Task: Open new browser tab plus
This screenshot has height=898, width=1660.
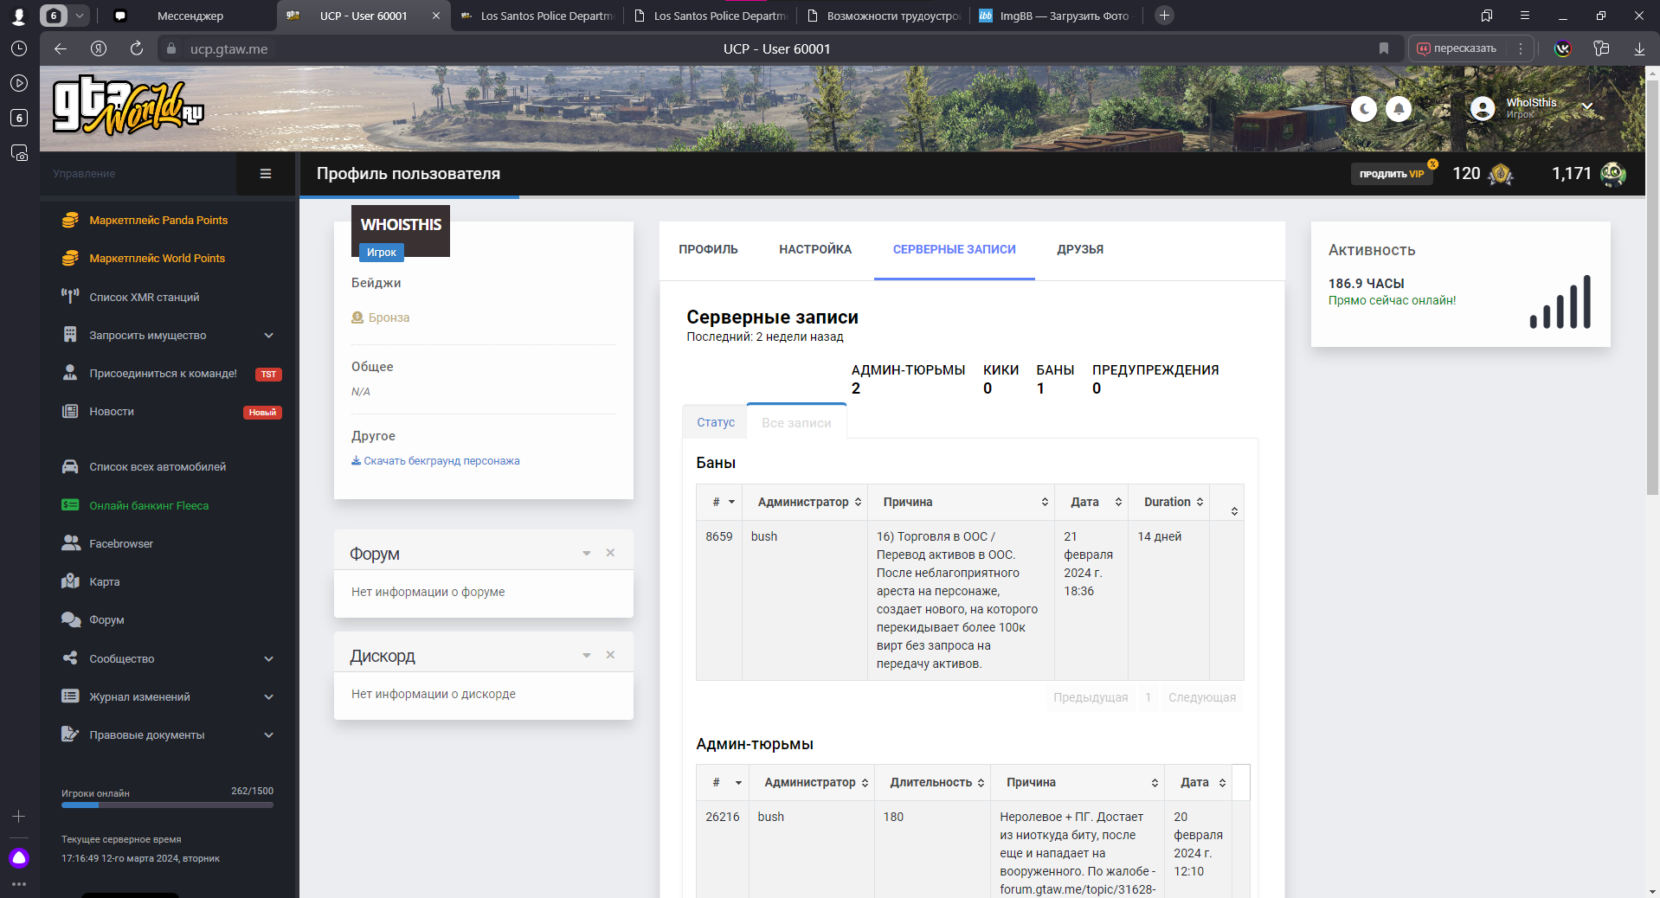Action: click(x=1165, y=16)
